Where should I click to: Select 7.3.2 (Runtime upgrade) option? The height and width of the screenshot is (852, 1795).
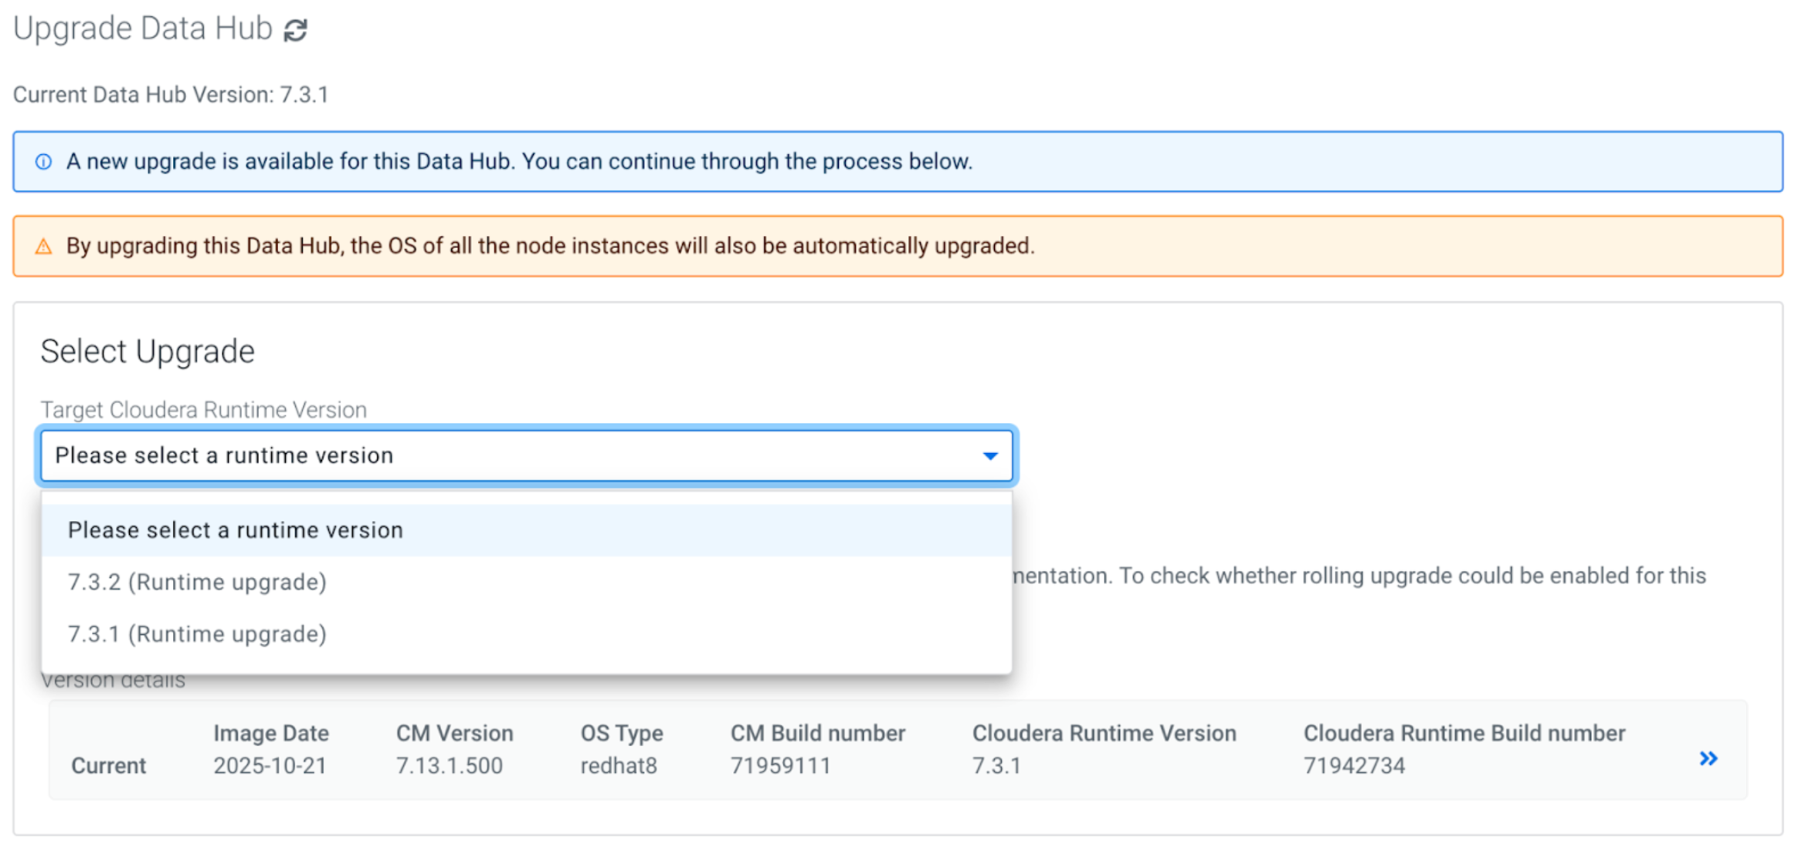(x=197, y=582)
